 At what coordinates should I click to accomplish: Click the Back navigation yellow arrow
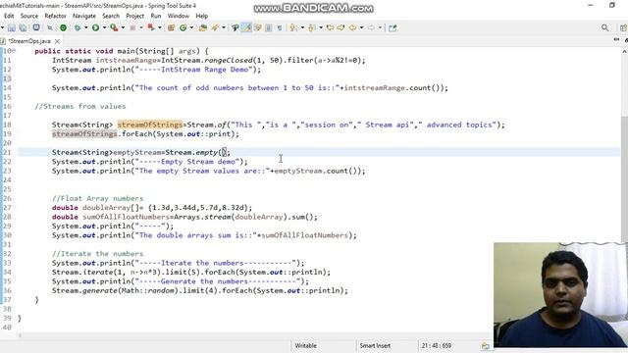(x=352, y=27)
